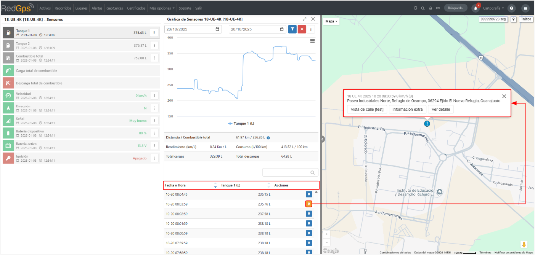This screenshot has height=258, width=535.
Task: Click the mobile device download icon
Action: [416, 8]
